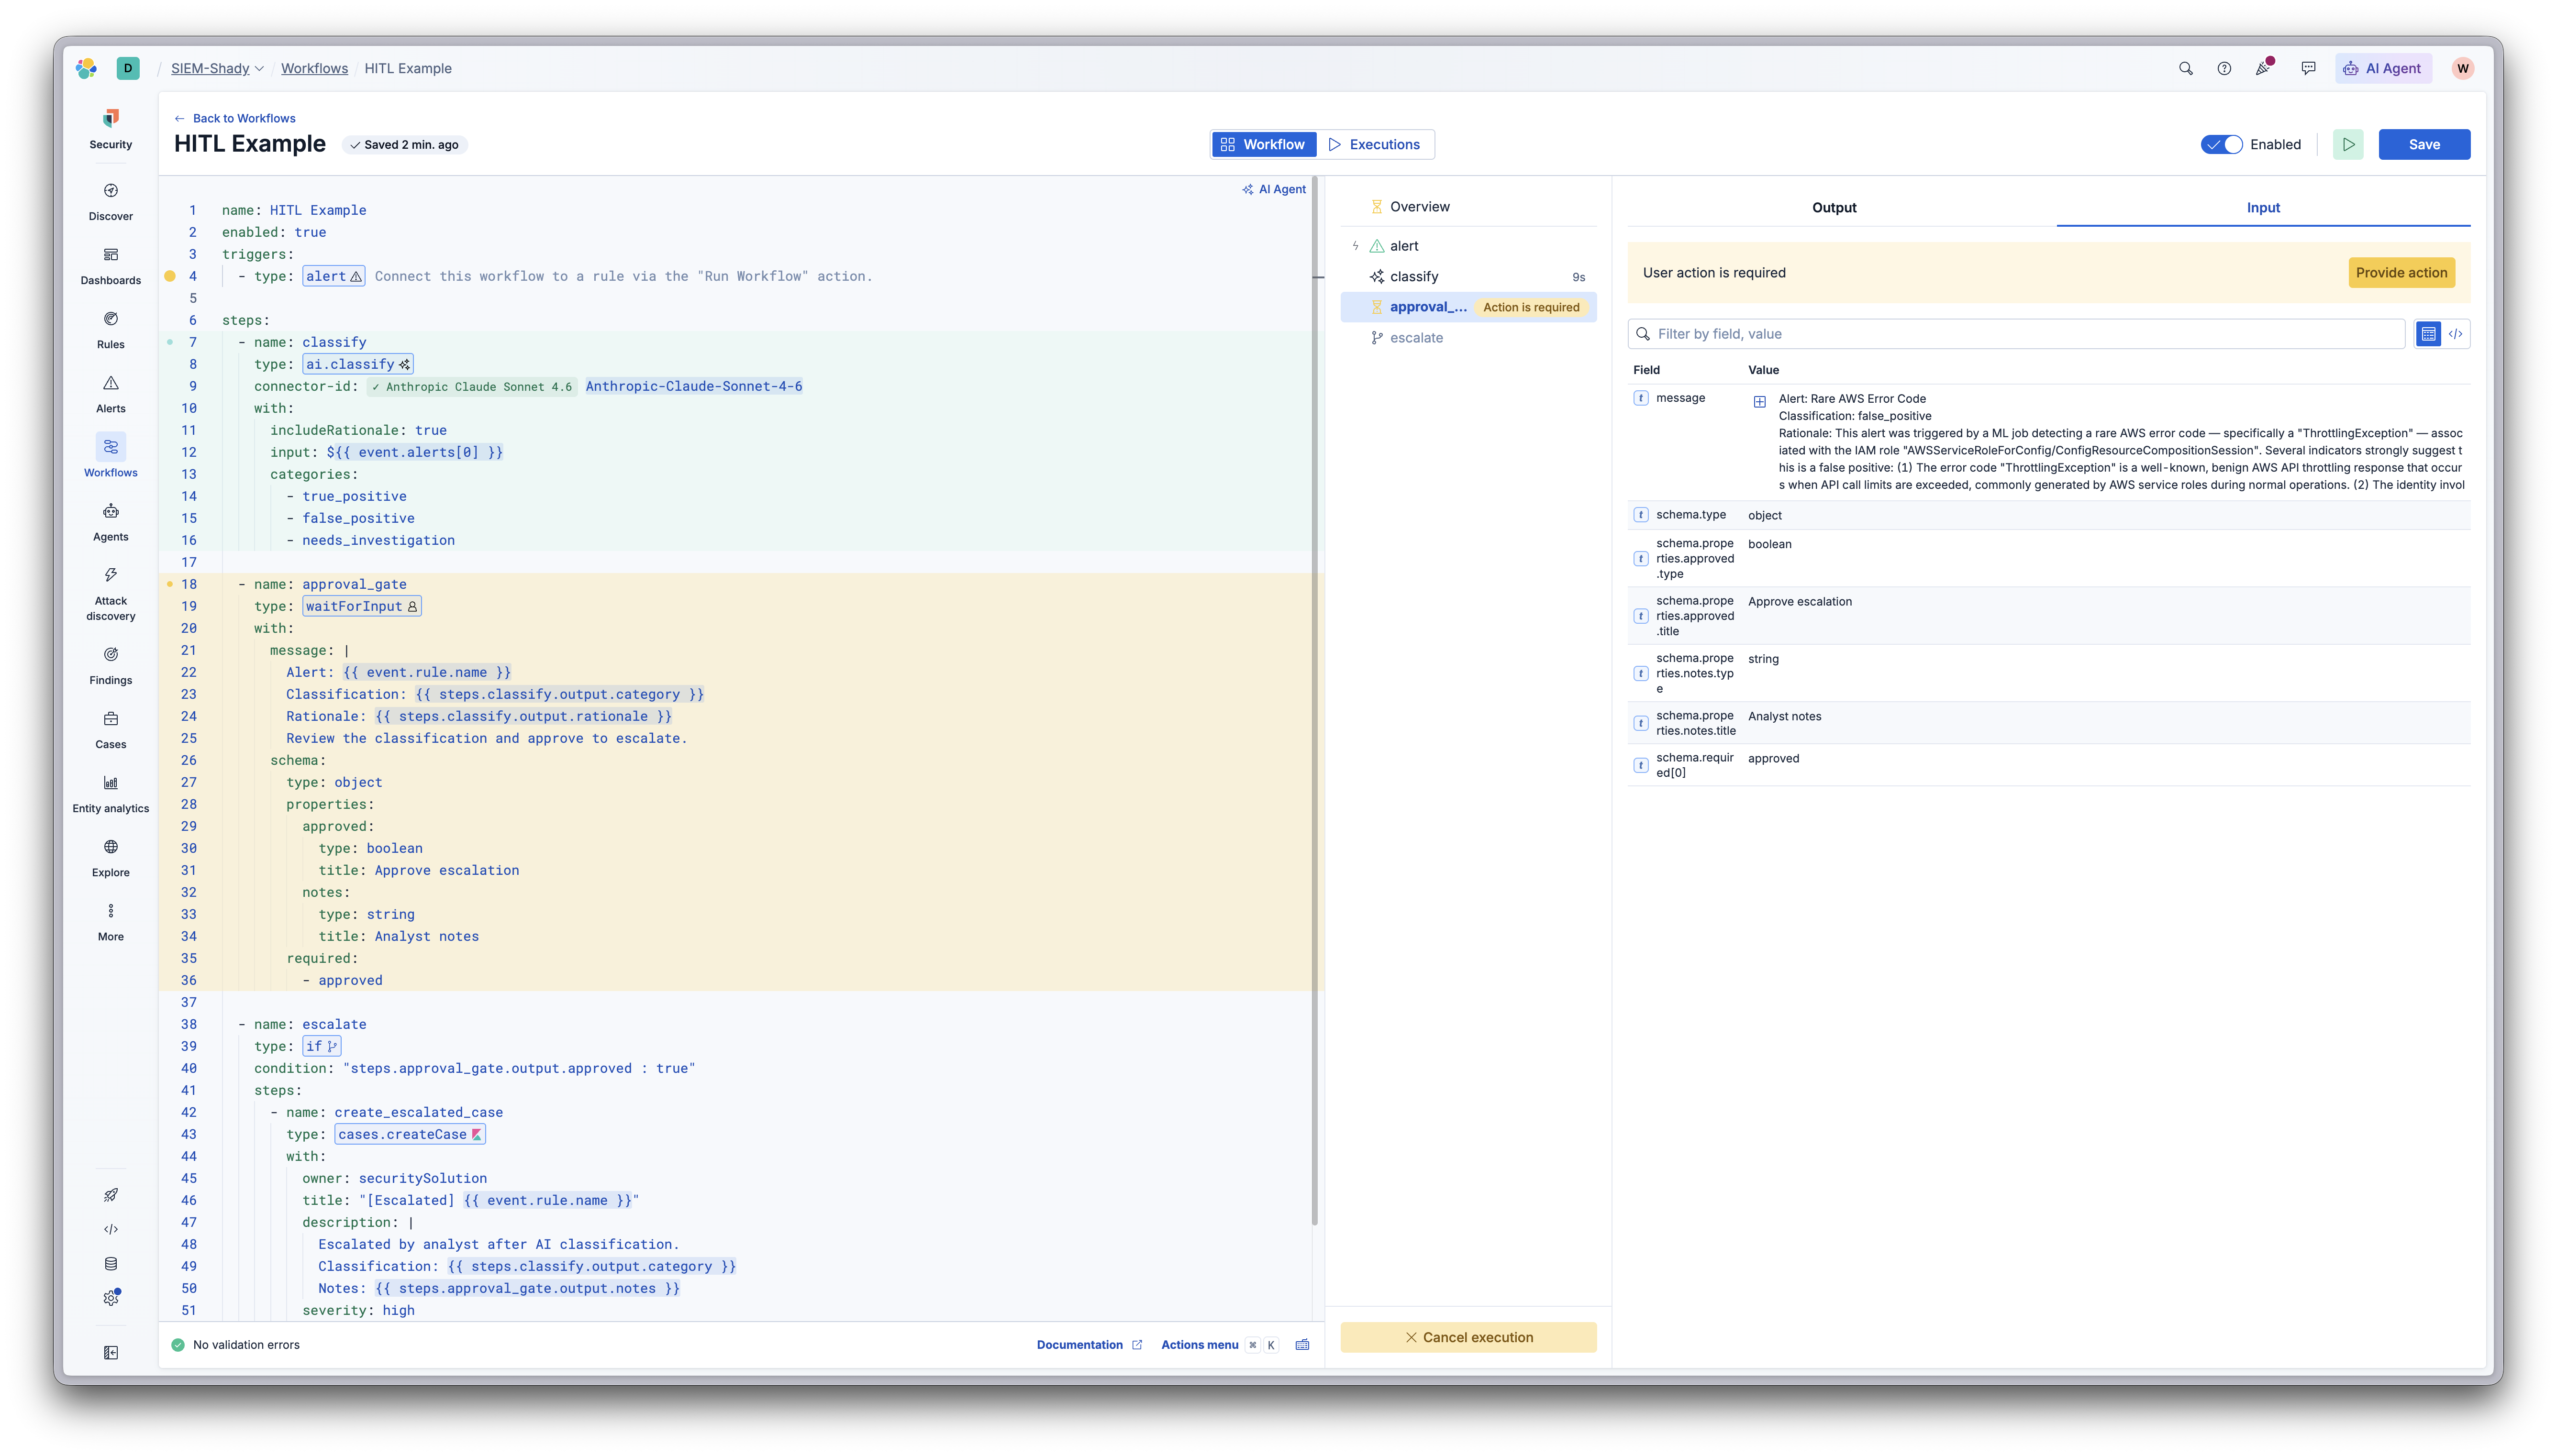Collapse sidebar with bottom panel icon

(x=111, y=1352)
